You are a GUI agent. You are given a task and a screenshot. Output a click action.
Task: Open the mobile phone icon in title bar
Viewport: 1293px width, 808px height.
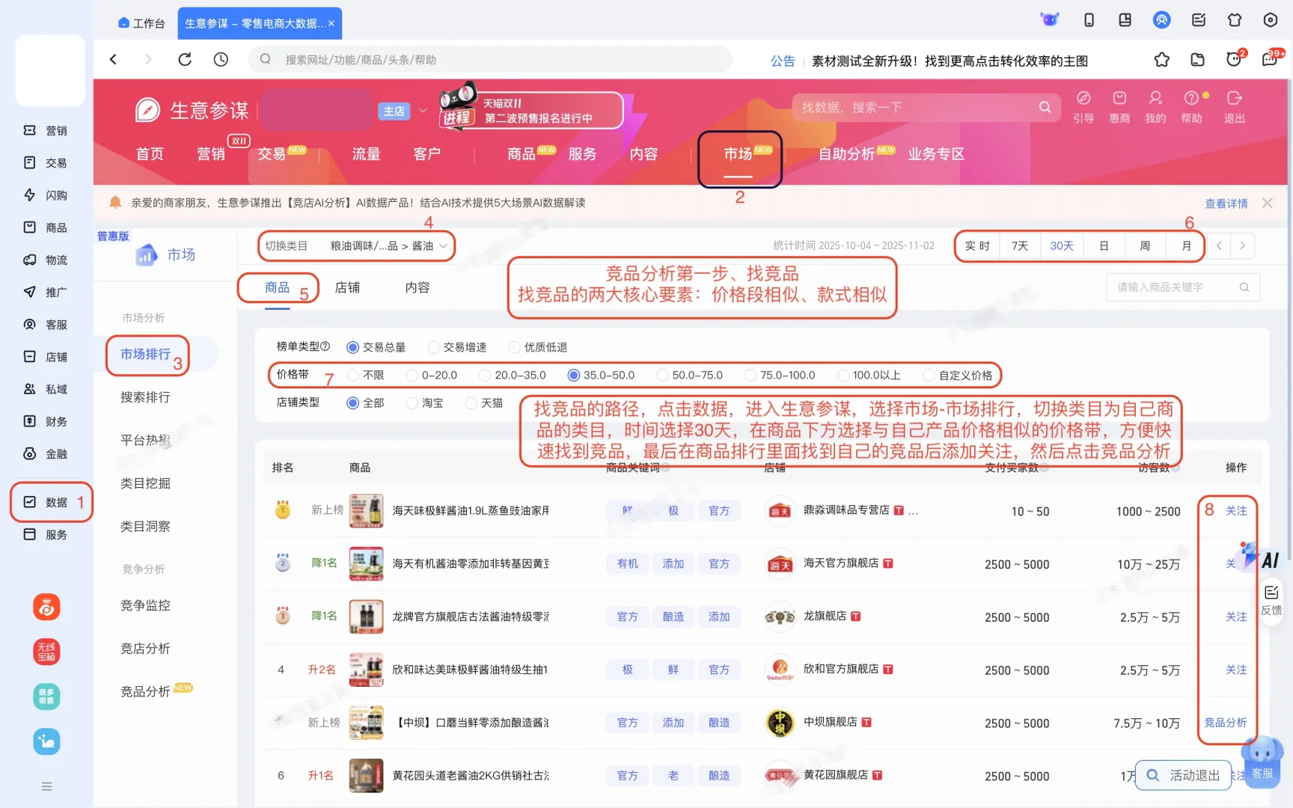[1089, 20]
